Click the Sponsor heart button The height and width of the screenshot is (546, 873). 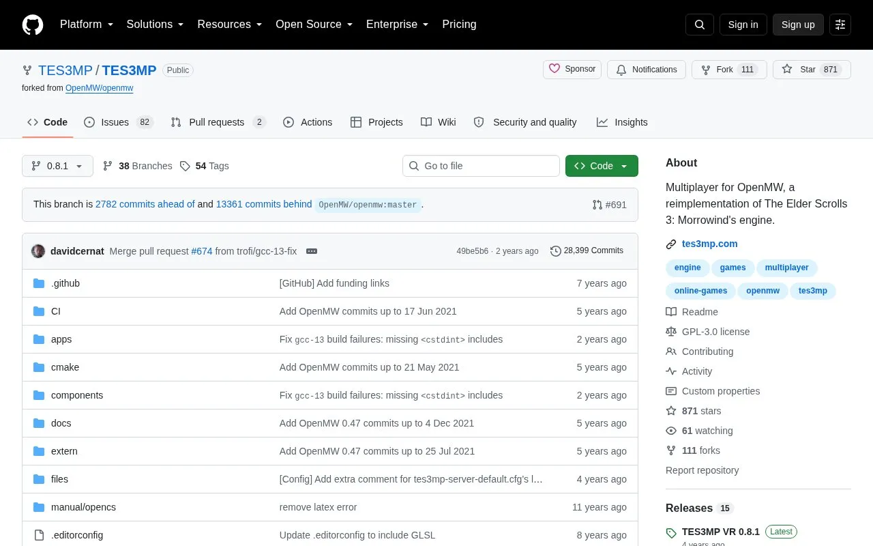[572, 69]
